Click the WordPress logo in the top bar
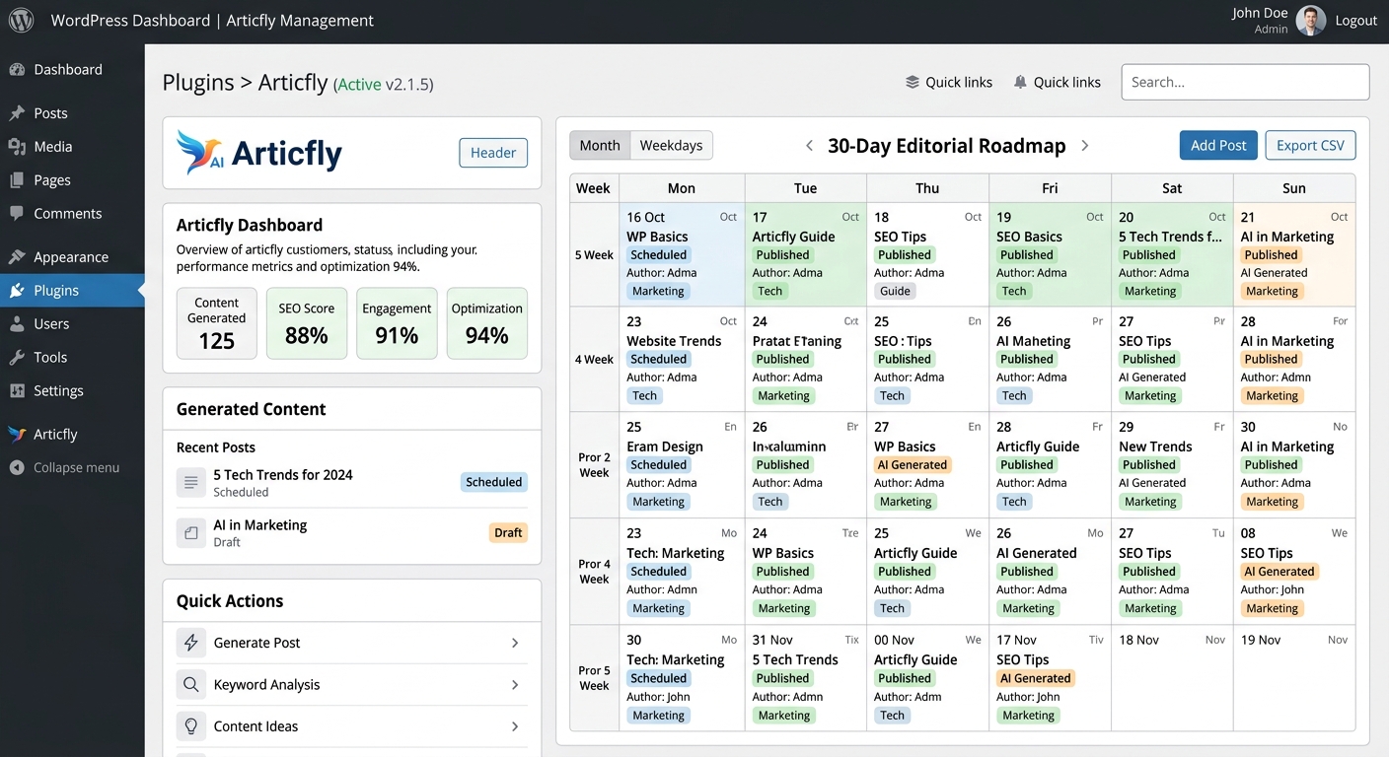1389x757 pixels. 21,20
